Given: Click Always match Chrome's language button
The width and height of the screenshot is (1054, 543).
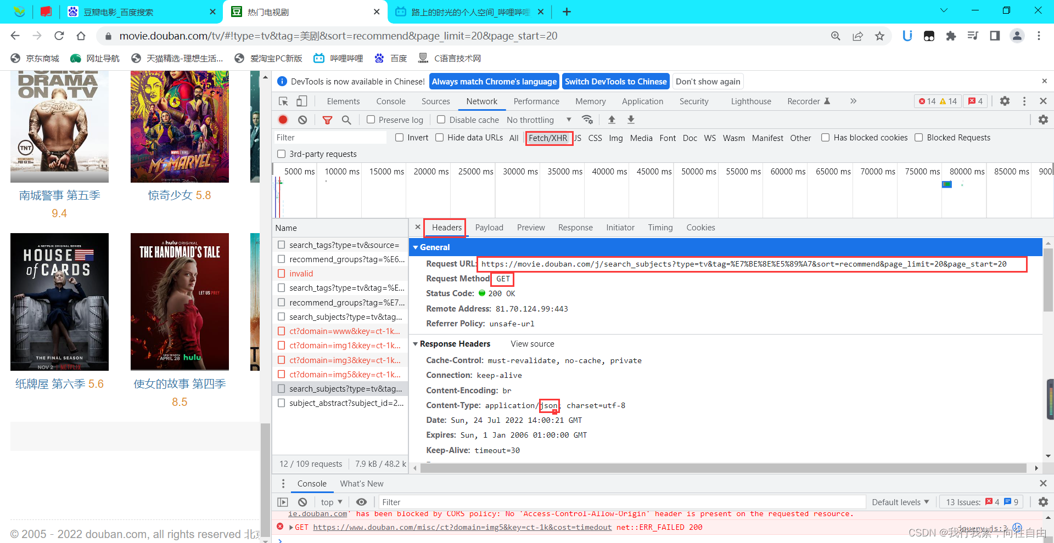Looking at the screenshot, I should point(494,81).
